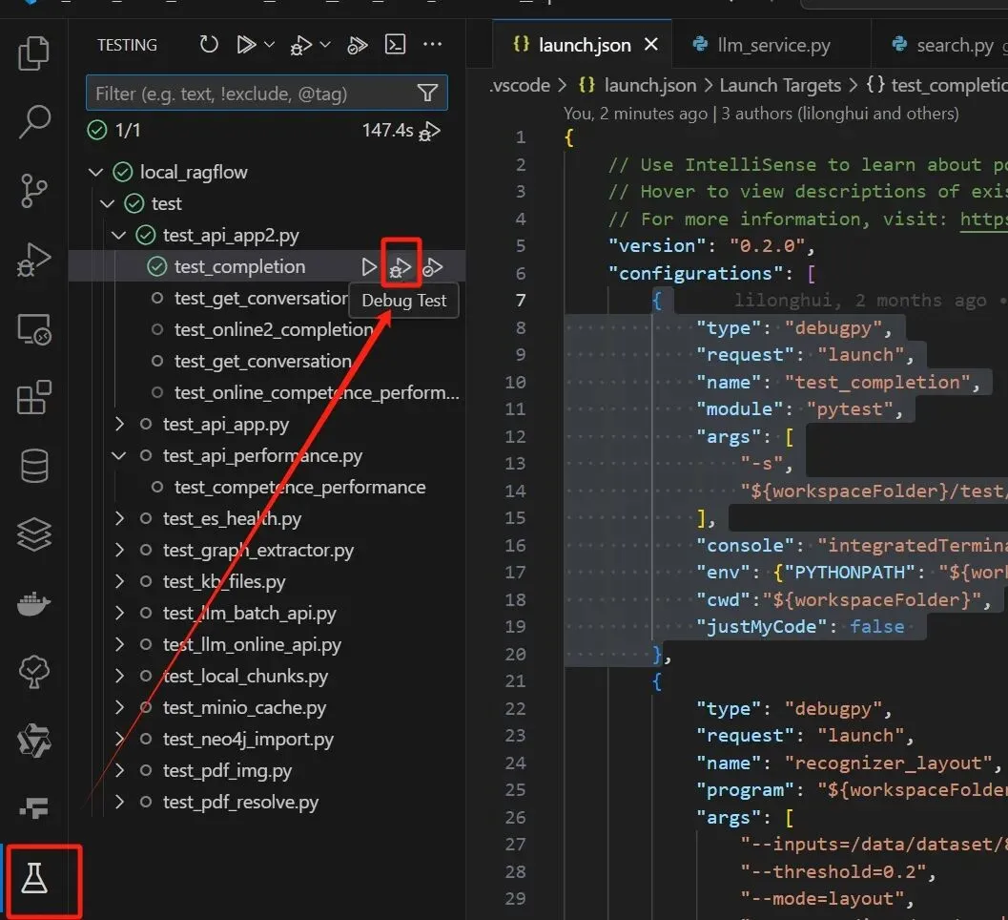
Task: Open the Search view in activity bar
Action: click(33, 122)
